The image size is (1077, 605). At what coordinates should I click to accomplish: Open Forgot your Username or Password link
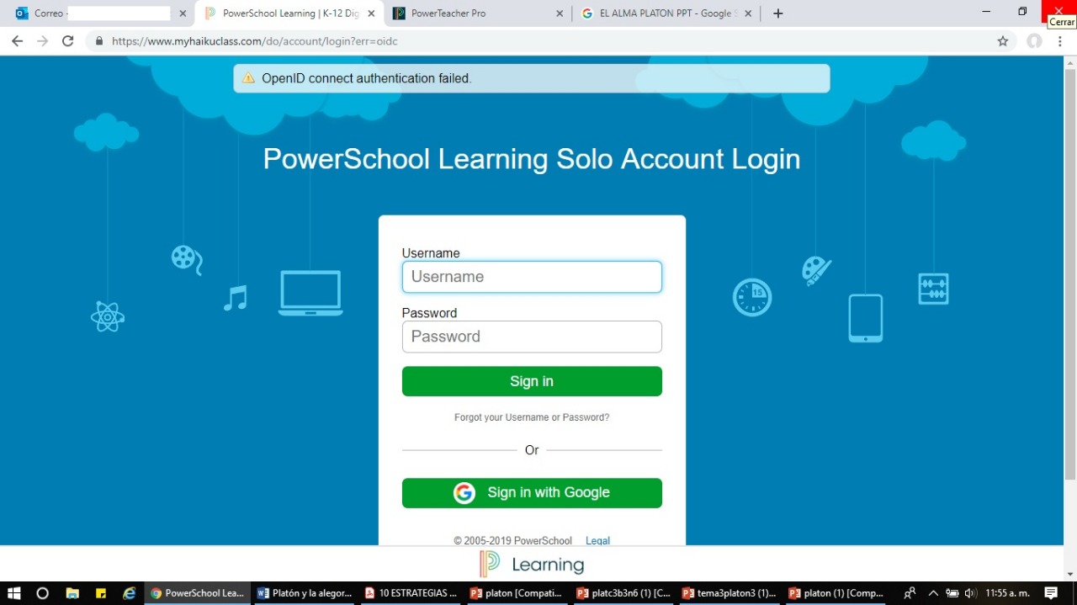532,417
